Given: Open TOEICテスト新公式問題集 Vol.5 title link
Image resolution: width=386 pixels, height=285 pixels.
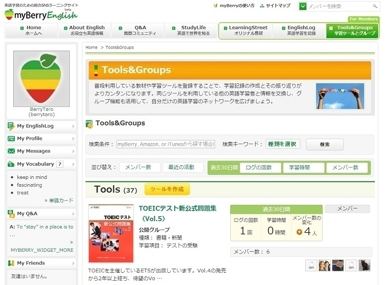Looking at the screenshot, I should pos(177,213).
